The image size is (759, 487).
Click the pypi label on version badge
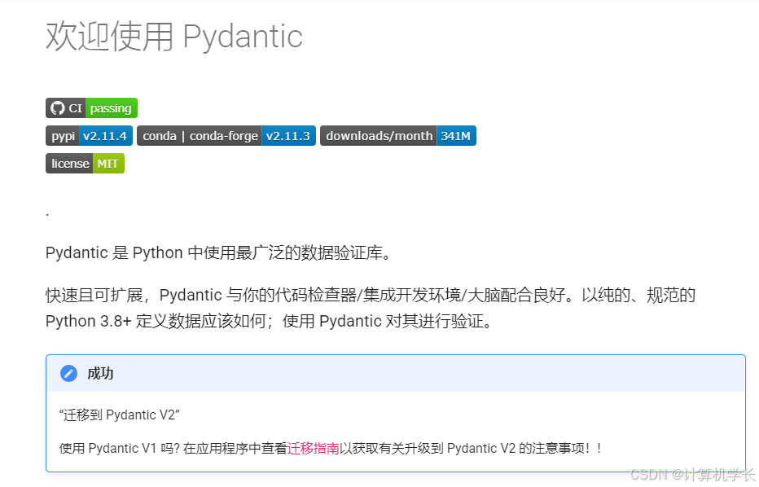tap(63, 136)
